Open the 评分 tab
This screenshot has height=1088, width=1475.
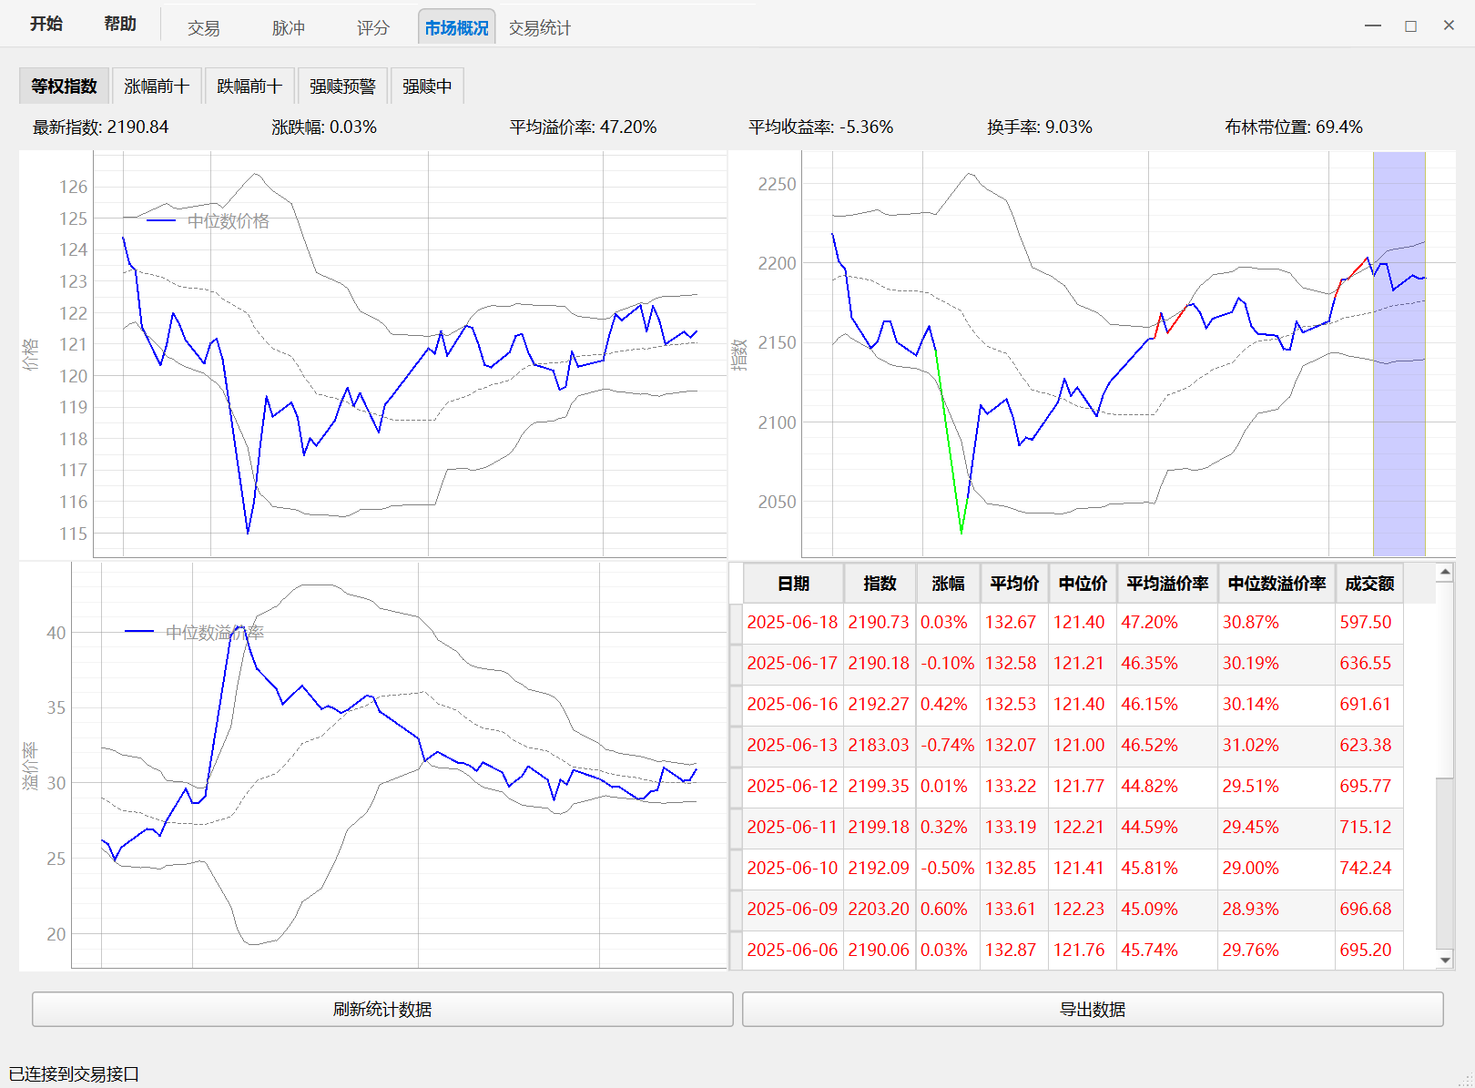[372, 28]
